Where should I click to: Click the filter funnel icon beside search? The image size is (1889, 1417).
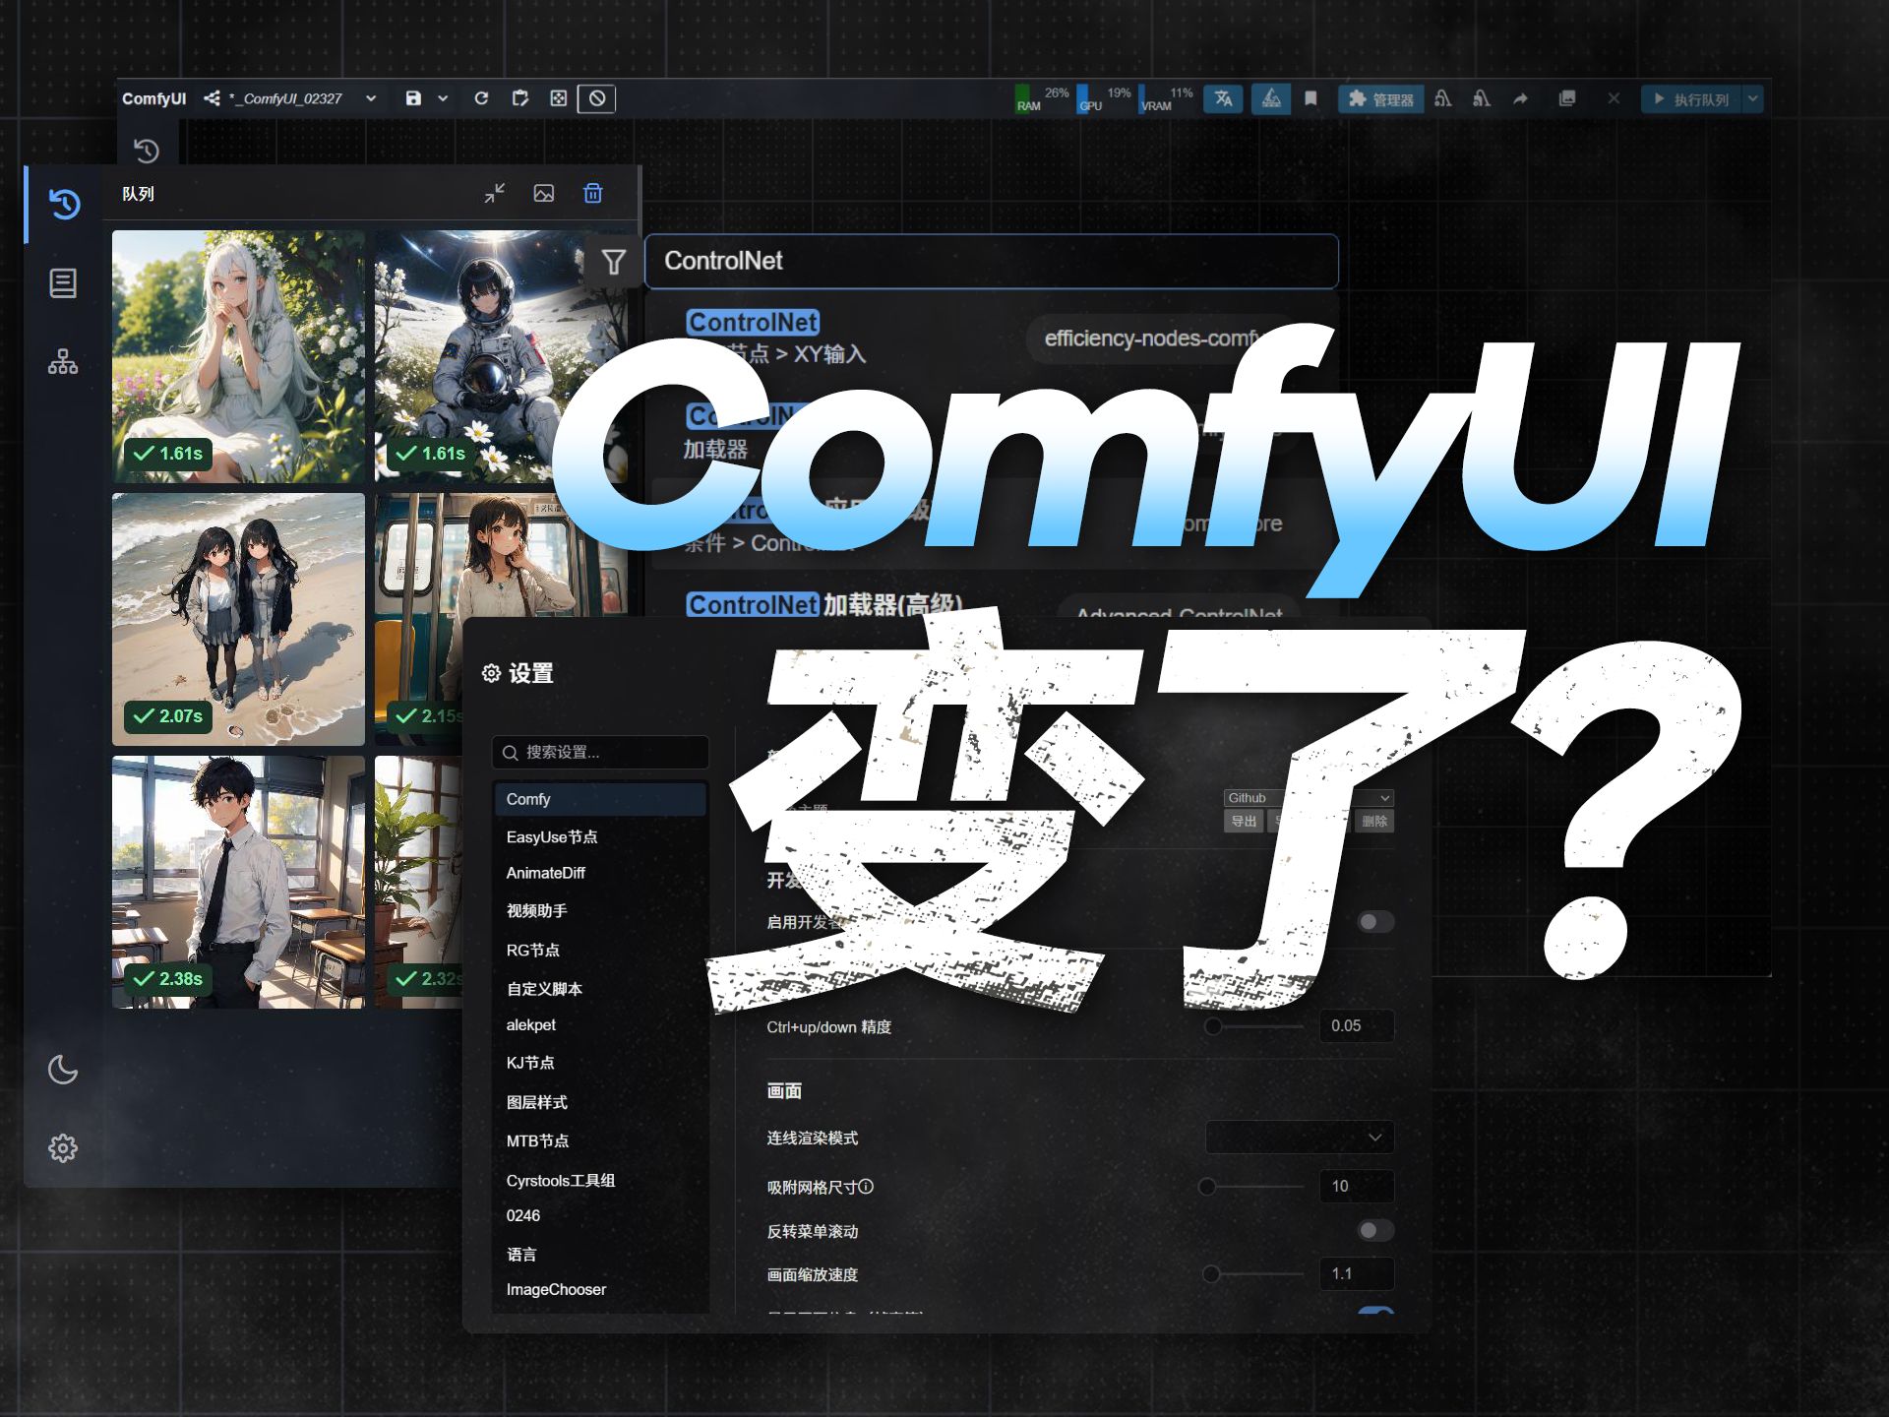pos(614,262)
